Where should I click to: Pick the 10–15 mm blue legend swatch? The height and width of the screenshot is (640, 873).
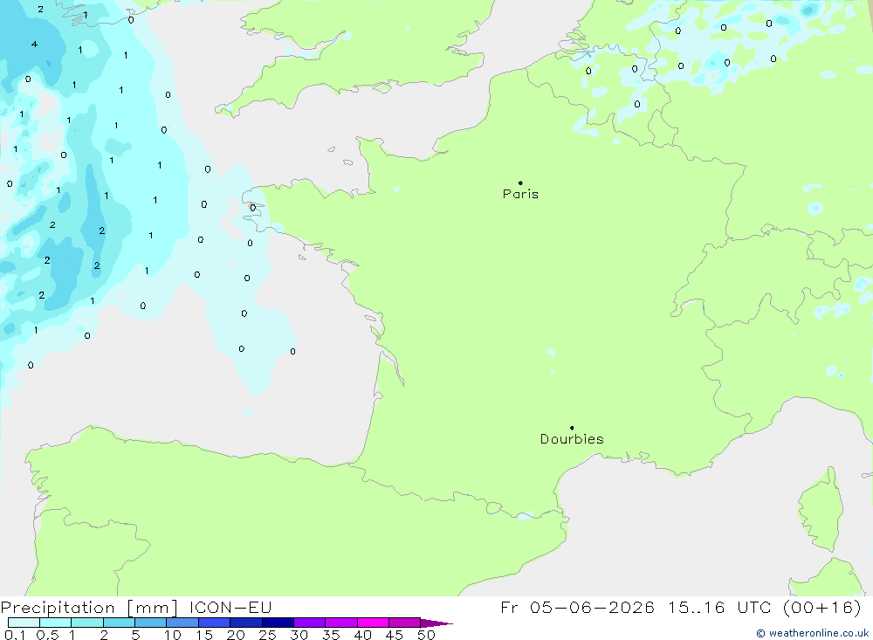[182, 623]
